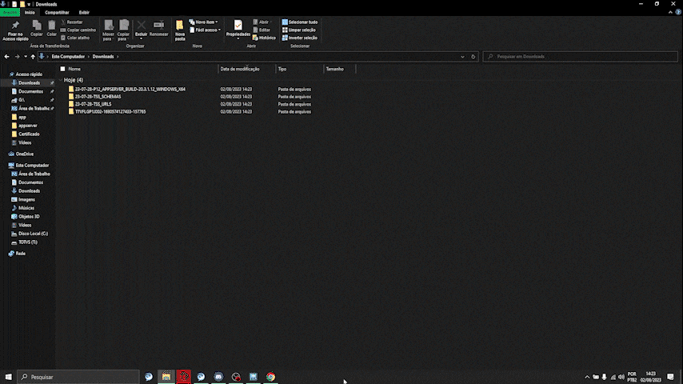683x384 pixels.
Task: Switch to the Exibir tab
Action: pyautogui.click(x=84, y=12)
